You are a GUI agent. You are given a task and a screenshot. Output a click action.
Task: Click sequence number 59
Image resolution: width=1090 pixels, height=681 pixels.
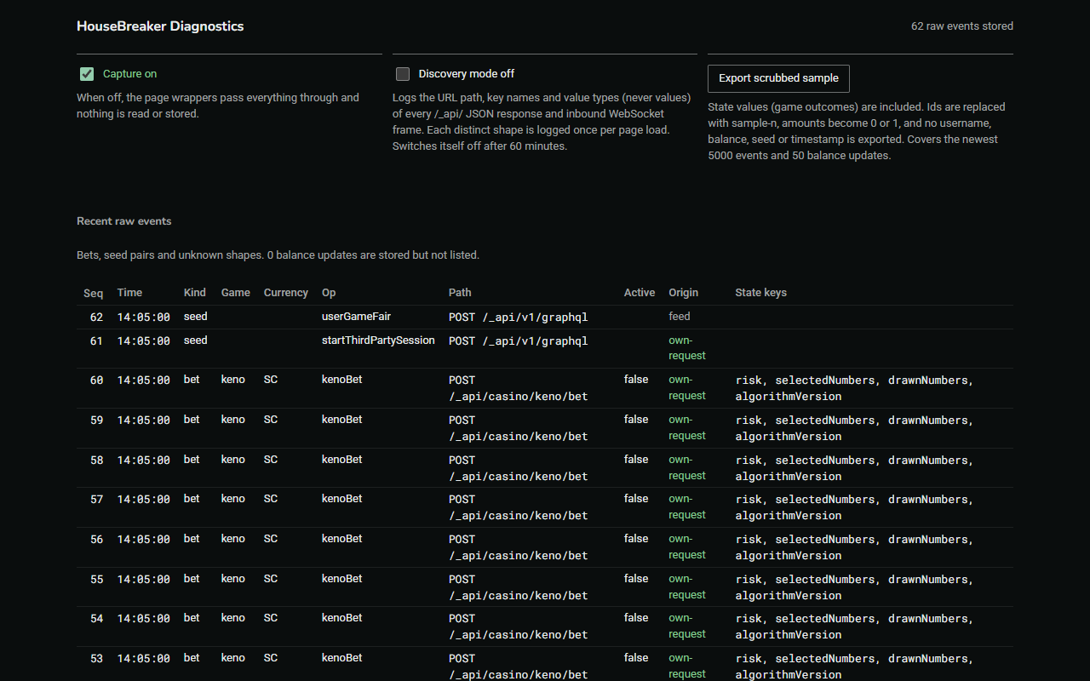coord(96,421)
